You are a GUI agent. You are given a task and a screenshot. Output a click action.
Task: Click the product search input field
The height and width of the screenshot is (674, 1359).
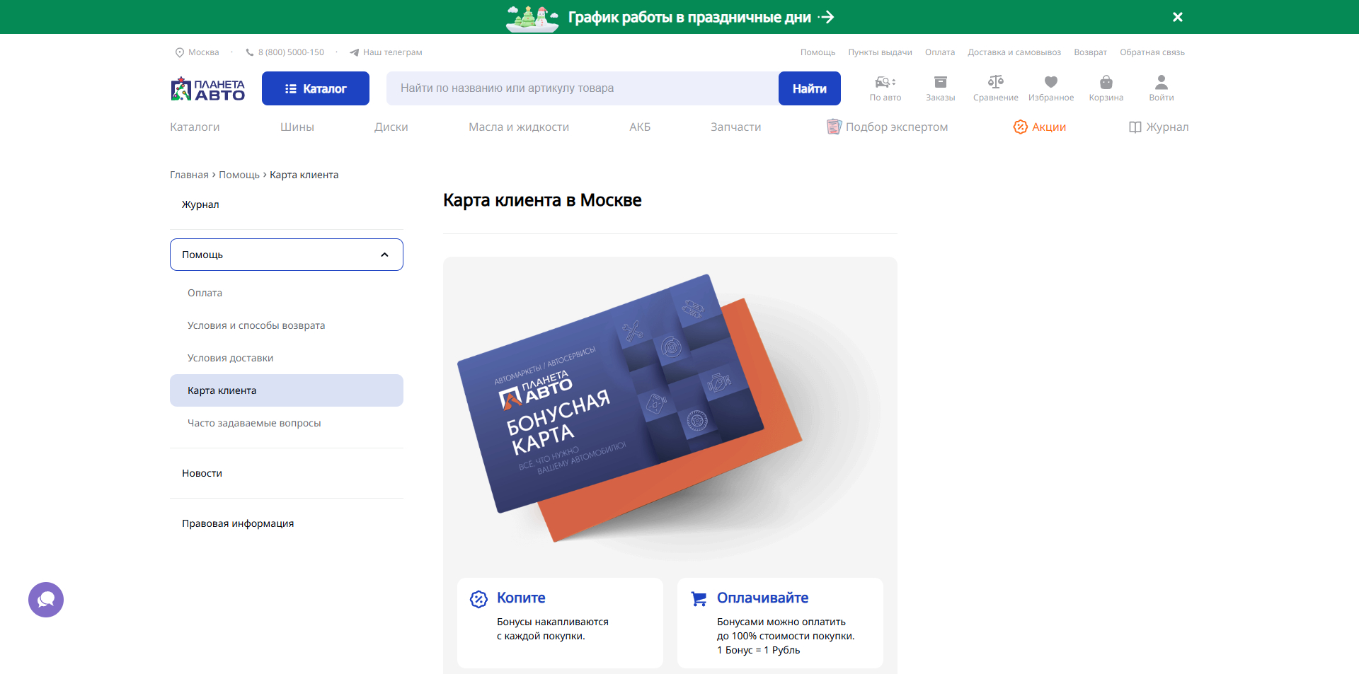click(x=580, y=88)
